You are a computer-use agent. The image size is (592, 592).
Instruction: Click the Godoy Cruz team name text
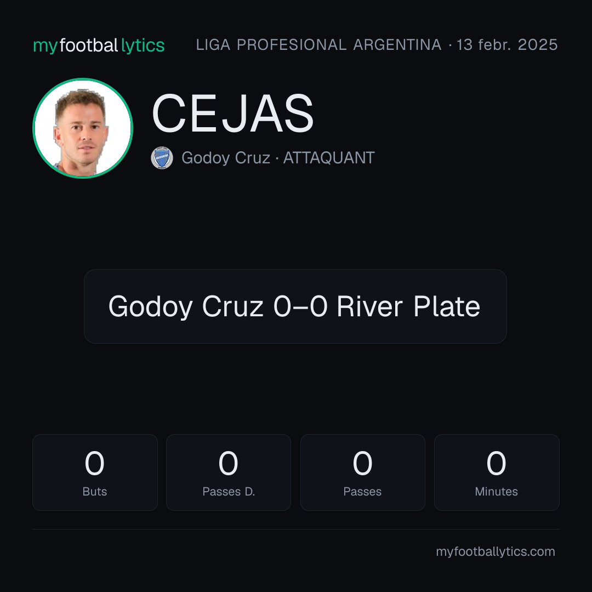[x=226, y=158]
